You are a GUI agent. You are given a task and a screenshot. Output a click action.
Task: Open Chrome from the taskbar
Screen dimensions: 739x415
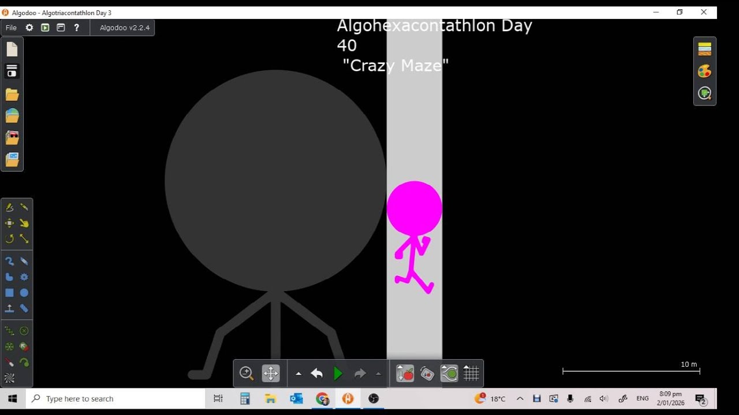pos(322,398)
